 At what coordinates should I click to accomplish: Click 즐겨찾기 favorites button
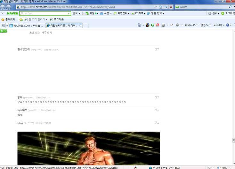8,19
